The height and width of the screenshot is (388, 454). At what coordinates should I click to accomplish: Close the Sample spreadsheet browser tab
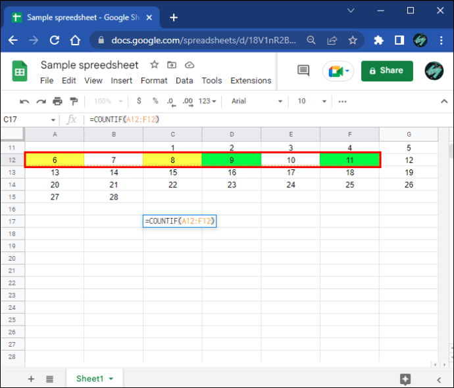click(149, 18)
